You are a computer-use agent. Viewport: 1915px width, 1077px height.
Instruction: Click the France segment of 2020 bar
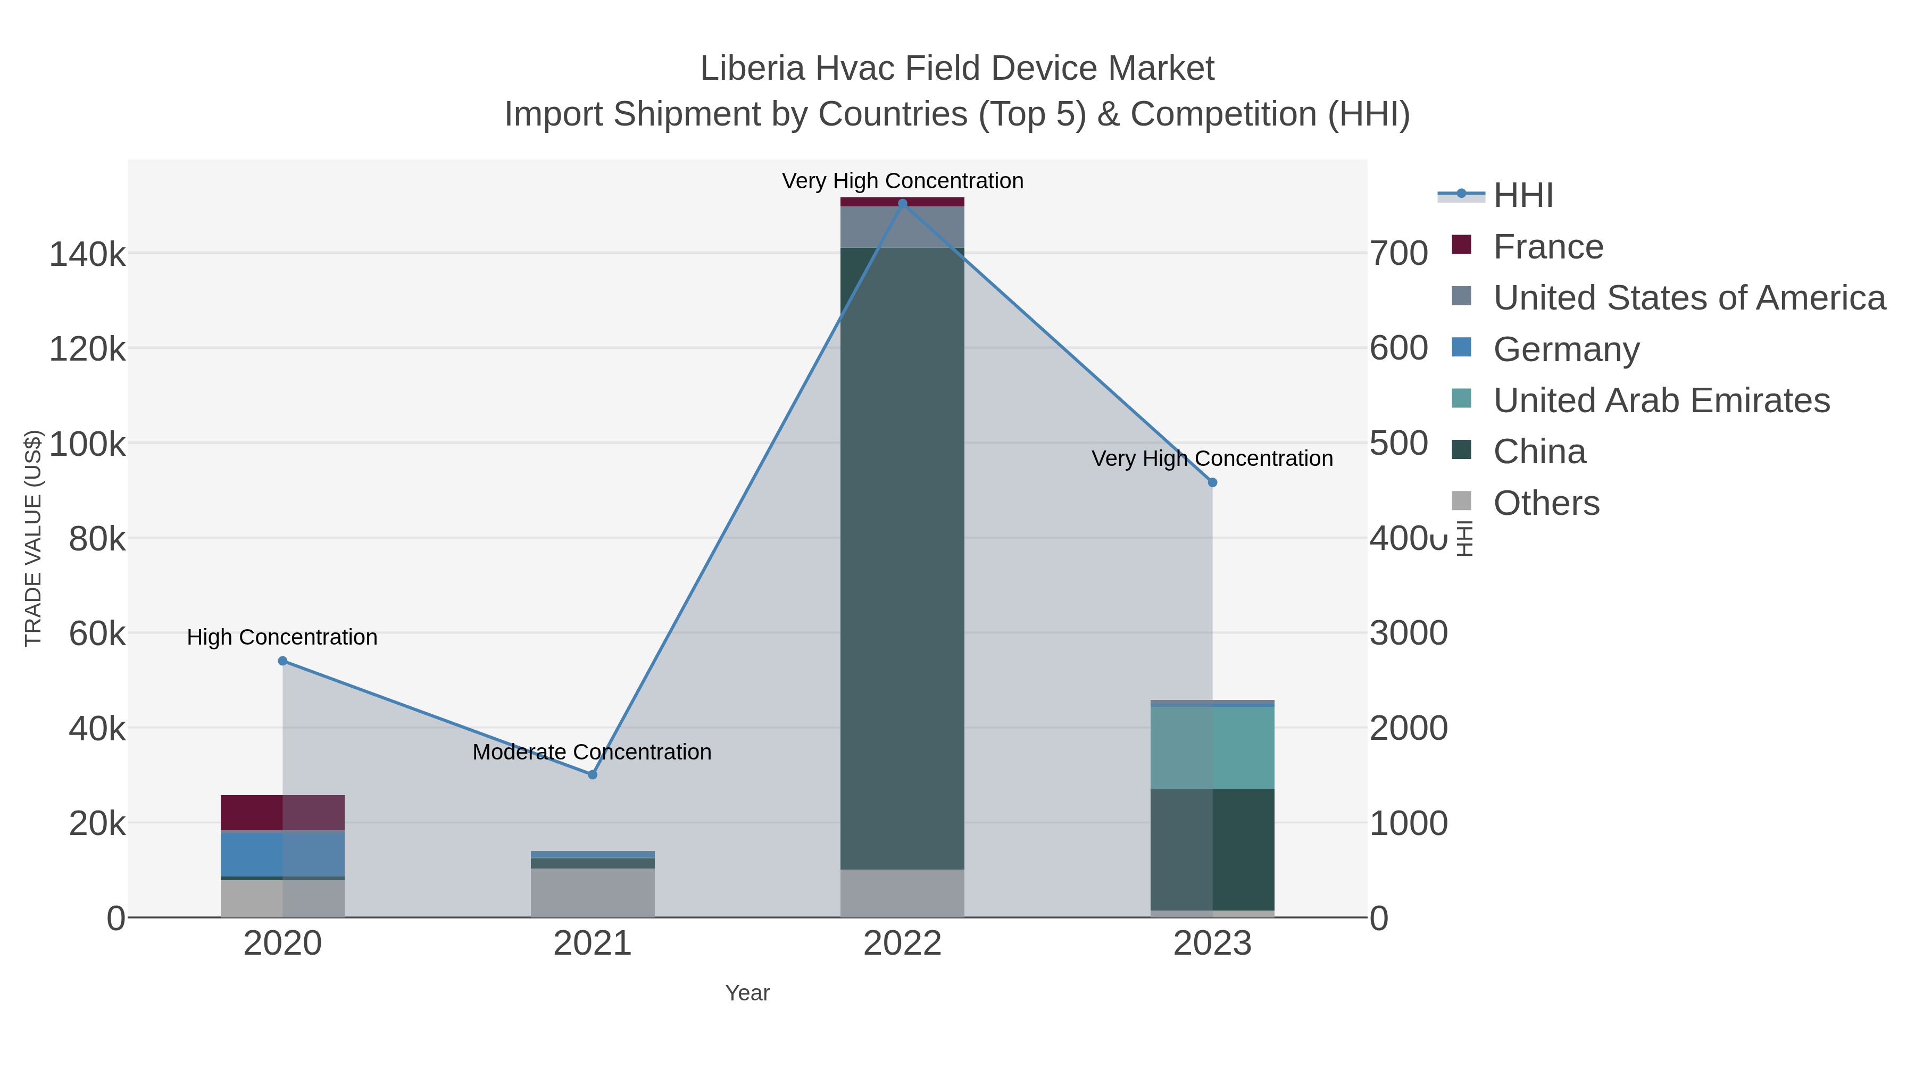[282, 812]
